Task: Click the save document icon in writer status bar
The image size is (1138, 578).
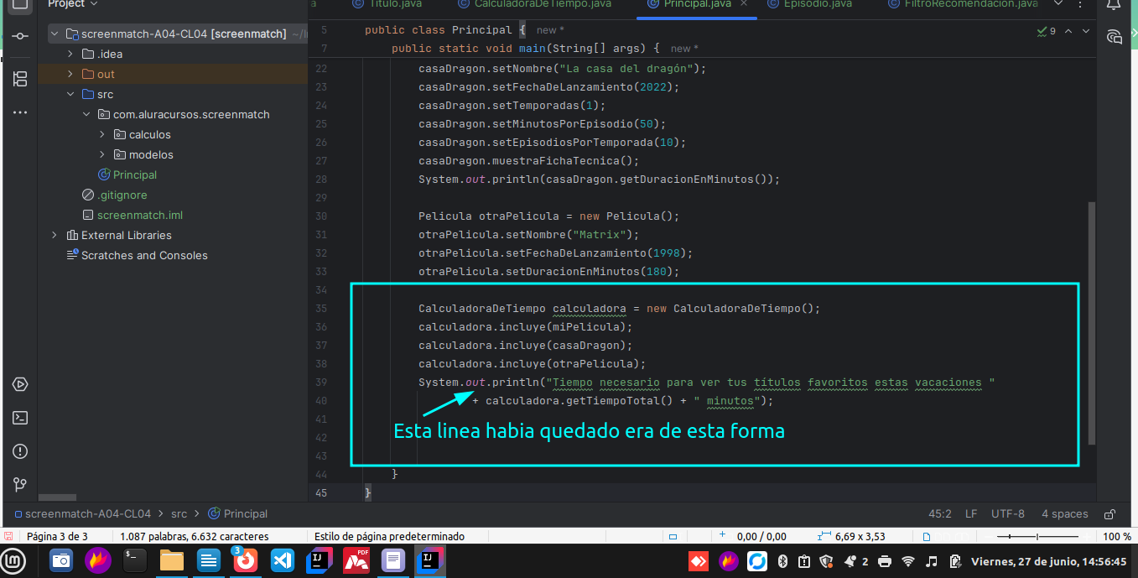Action: tap(8, 536)
